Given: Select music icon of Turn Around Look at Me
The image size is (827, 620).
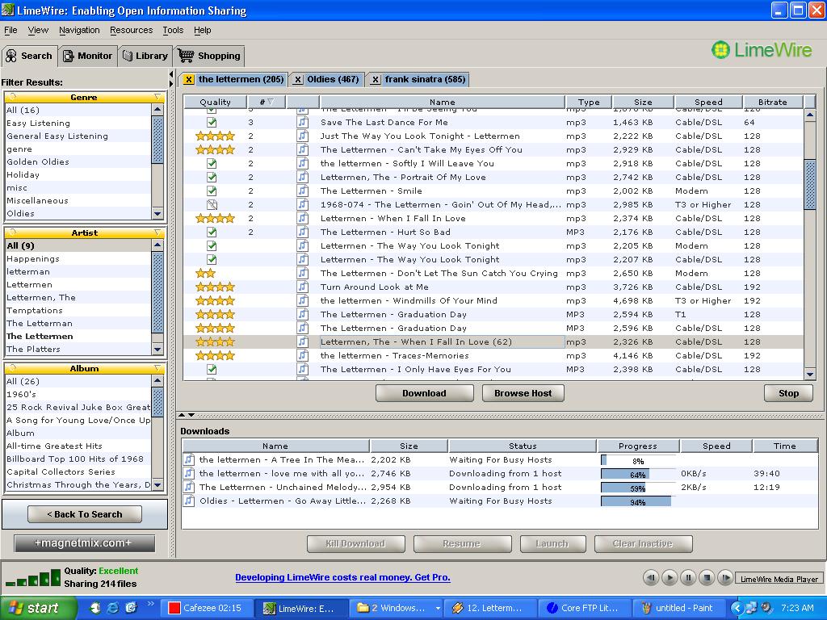Looking at the screenshot, I should point(303,287).
